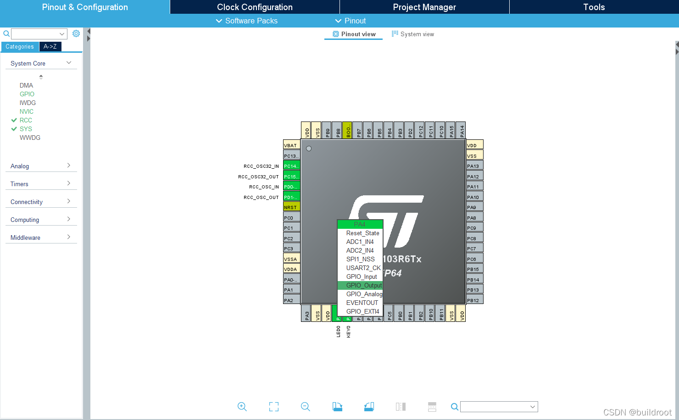
Task: Switch to Pinout view
Action: pyautogui.click(x=353, y=34)
